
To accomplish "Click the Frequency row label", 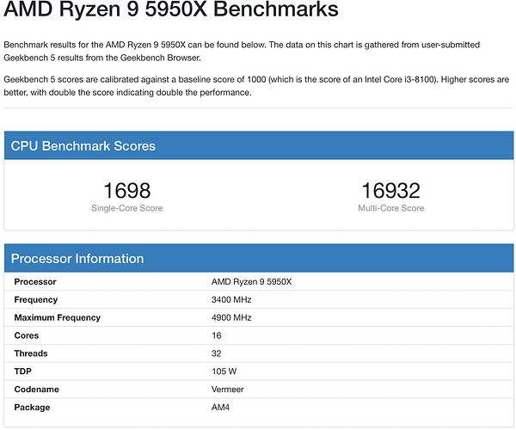I will pos(36,300).
